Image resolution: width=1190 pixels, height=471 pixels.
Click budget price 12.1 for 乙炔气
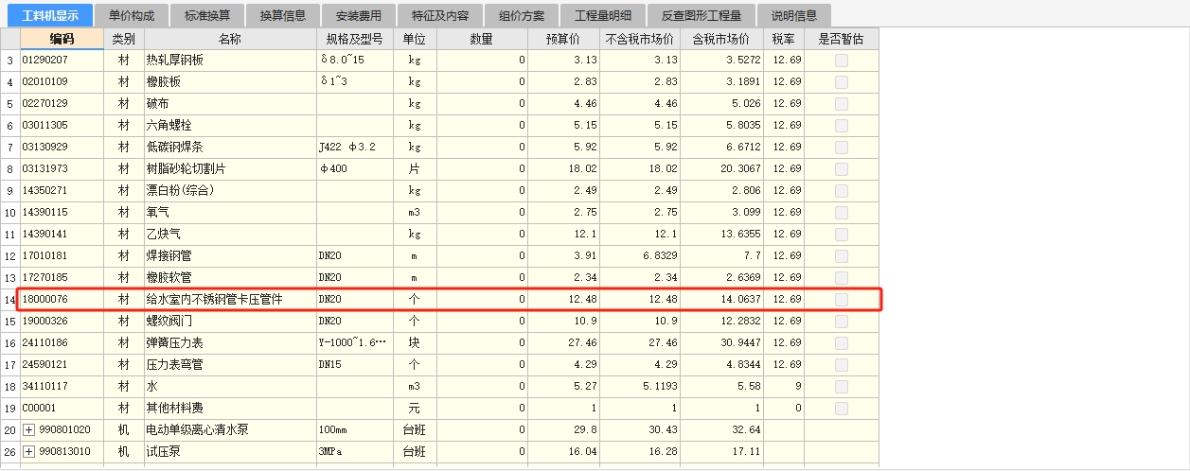click(564, 234)
